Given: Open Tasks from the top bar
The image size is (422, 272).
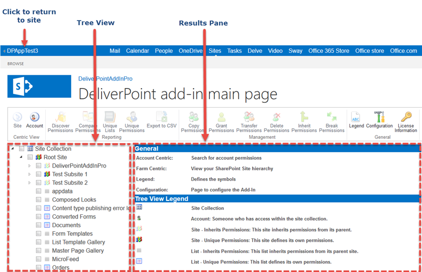Looking at the screenshot, I should pyautogui.click(x=235, y=51).
